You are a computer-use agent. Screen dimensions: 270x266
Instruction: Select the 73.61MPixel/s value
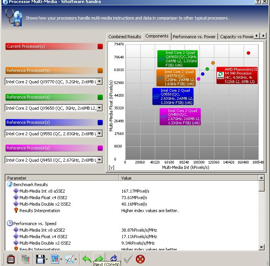point(134,198)
